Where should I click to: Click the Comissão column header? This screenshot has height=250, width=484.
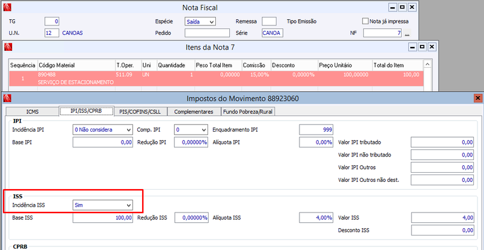coord(256,65)
